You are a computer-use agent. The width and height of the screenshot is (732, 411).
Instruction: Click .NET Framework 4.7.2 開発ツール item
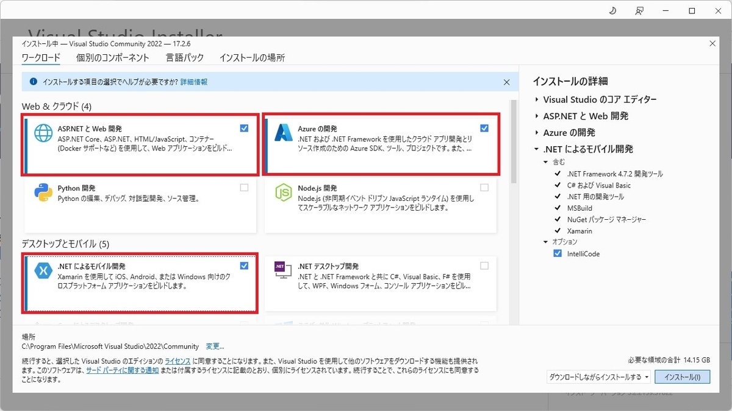coord(614,174)
